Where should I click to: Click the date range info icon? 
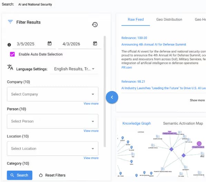(x=9, y=45)
